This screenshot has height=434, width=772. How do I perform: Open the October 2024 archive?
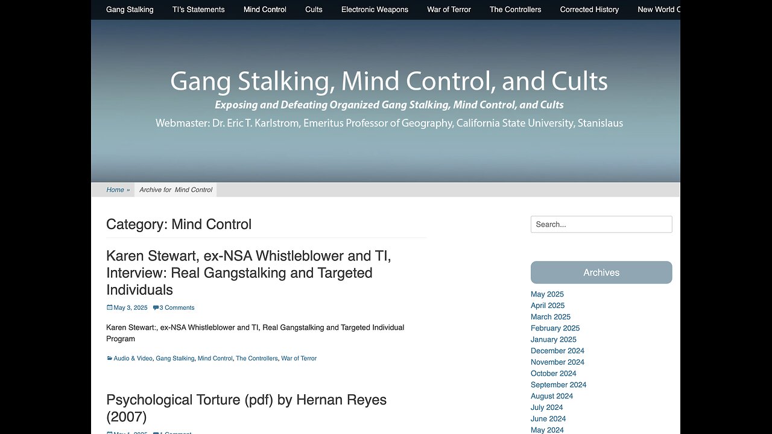[554, 374]
